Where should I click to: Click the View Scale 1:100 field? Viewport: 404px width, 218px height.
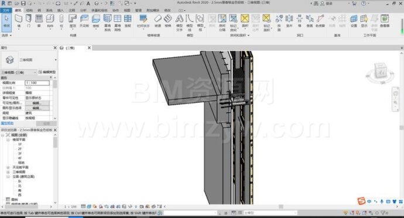click(37, 83)
